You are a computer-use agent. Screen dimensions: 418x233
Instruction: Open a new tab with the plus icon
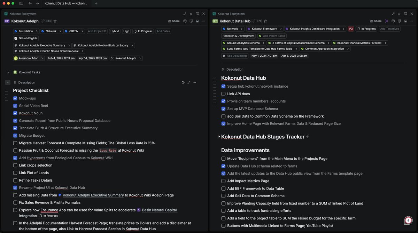point(96,3)
